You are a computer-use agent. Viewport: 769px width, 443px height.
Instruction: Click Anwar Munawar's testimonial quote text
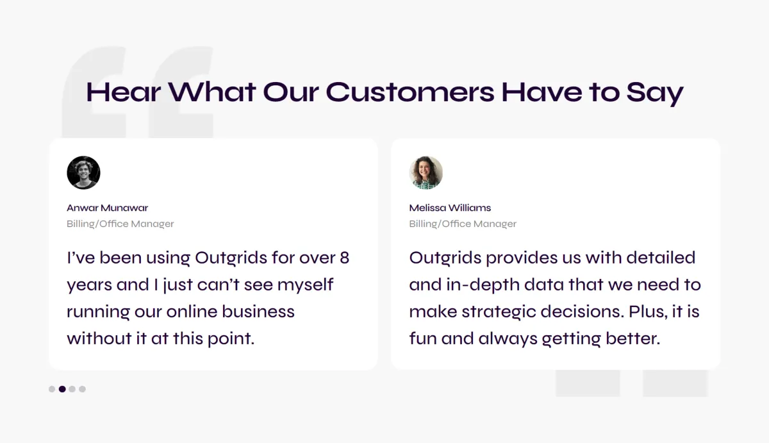click(208, 298)
